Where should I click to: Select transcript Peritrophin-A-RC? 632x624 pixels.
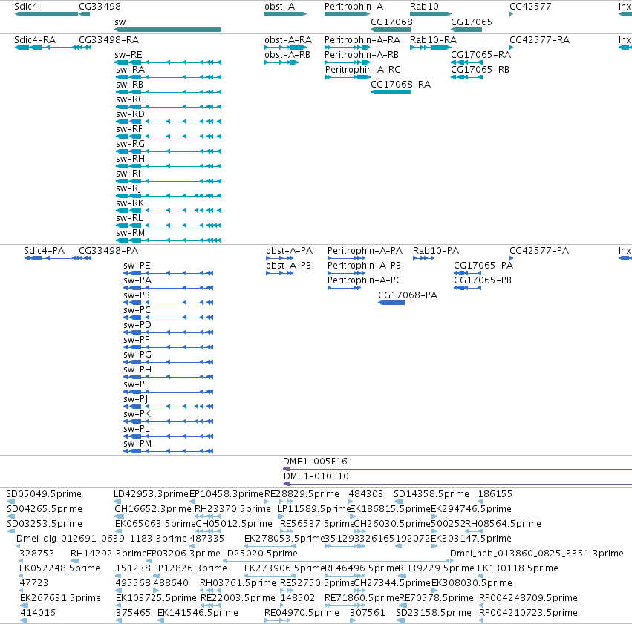click(348, 77)
